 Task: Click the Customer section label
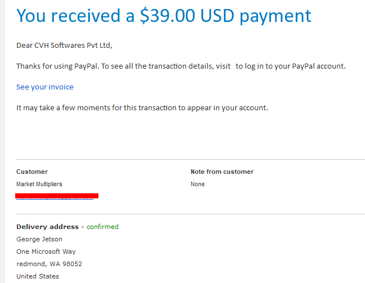click(32, 172)
